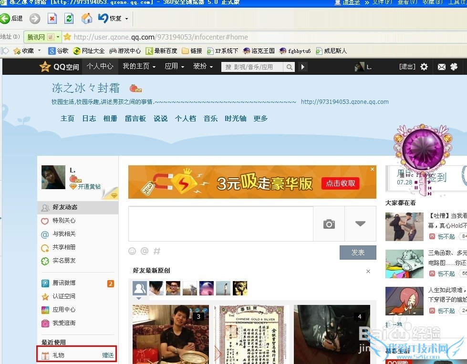Select 特别关心 heart item
Screen dimensions: 467x364
(78, 221)
